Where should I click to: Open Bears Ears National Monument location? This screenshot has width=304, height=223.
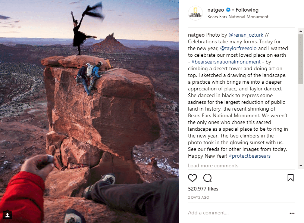click(x=238, y=17)
